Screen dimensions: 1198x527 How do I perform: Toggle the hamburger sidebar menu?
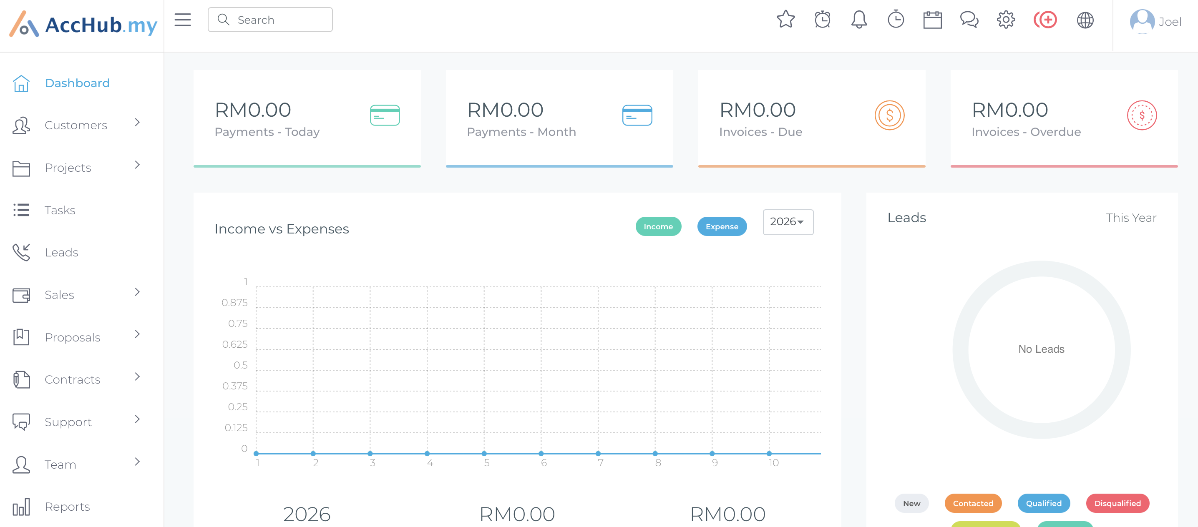[x=183, y=20]
